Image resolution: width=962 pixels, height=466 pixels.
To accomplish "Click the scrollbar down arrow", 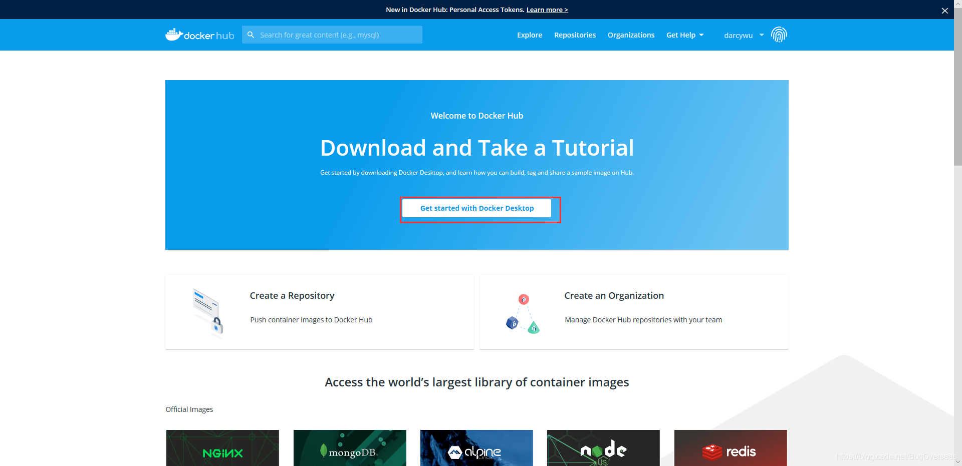I will (958, 462).
